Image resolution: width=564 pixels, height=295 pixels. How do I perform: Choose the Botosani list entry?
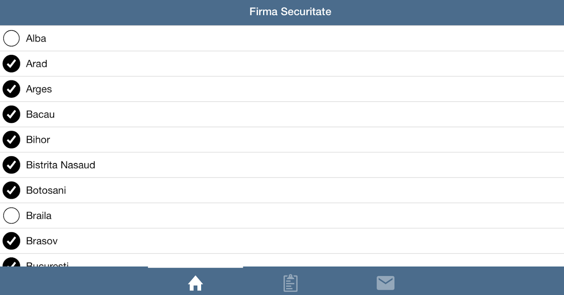(282, 190)
